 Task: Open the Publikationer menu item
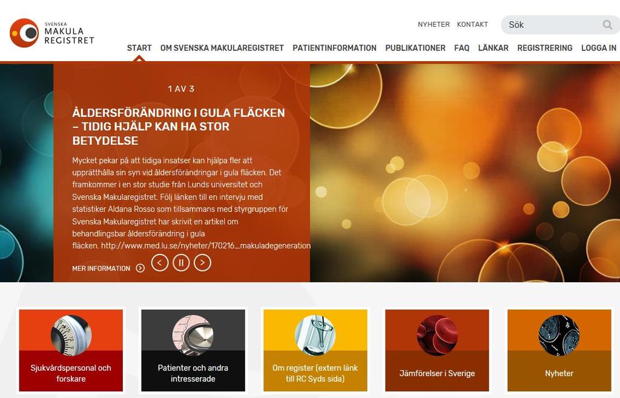click(415, 48)
